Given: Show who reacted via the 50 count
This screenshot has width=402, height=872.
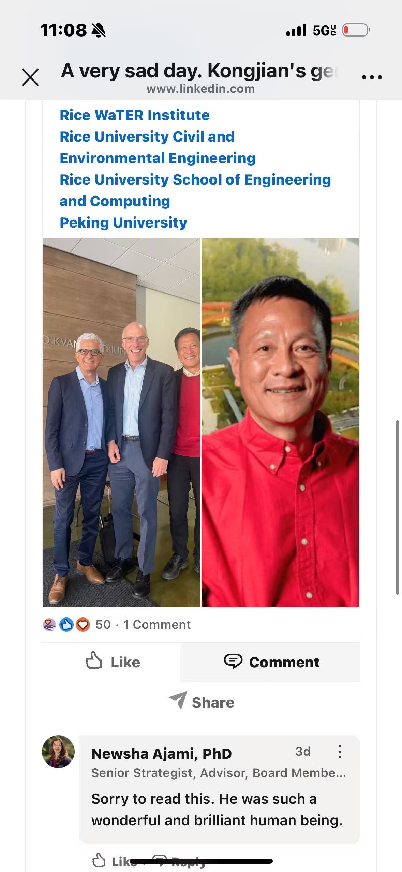Looking at the screenshot, I should [x=103, y=625].
